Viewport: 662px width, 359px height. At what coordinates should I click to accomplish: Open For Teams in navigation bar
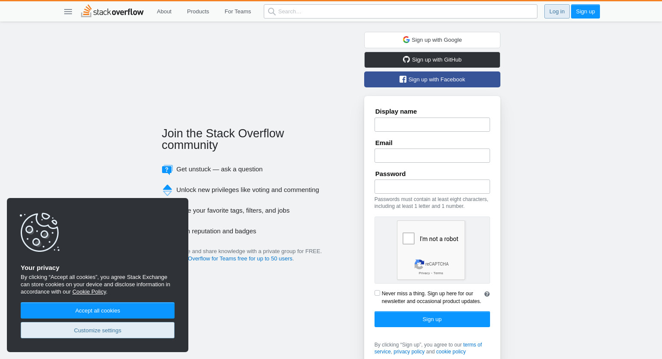[x=237, y=12]
